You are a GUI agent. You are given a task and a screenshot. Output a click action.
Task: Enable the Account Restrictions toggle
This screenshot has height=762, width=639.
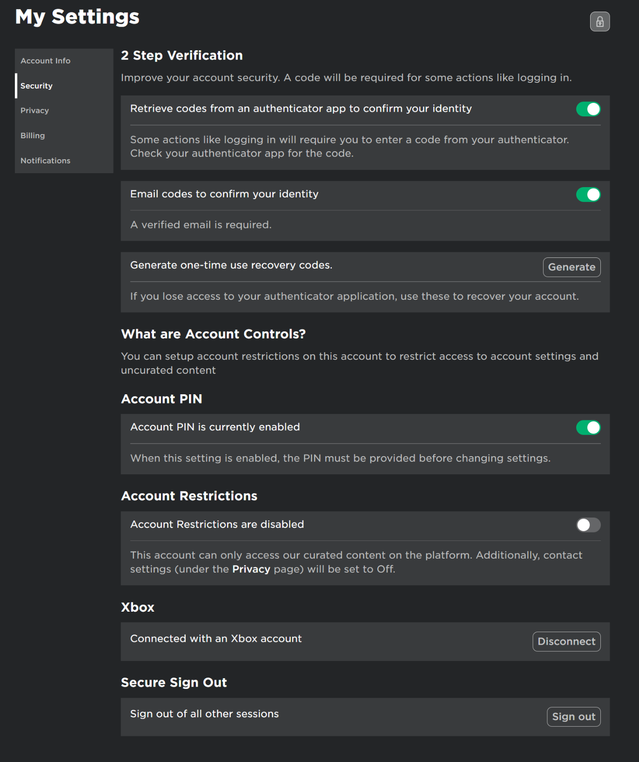tap(588, 525)
